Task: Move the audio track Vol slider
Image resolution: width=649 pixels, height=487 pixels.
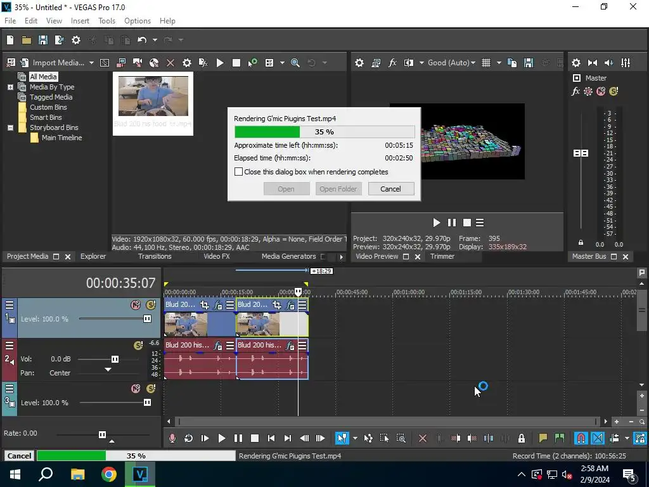Action: [x=115, y=359]
